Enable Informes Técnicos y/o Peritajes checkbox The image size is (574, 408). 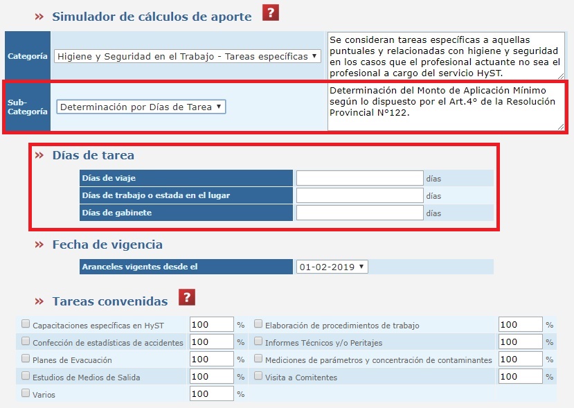tap(258, 341)
